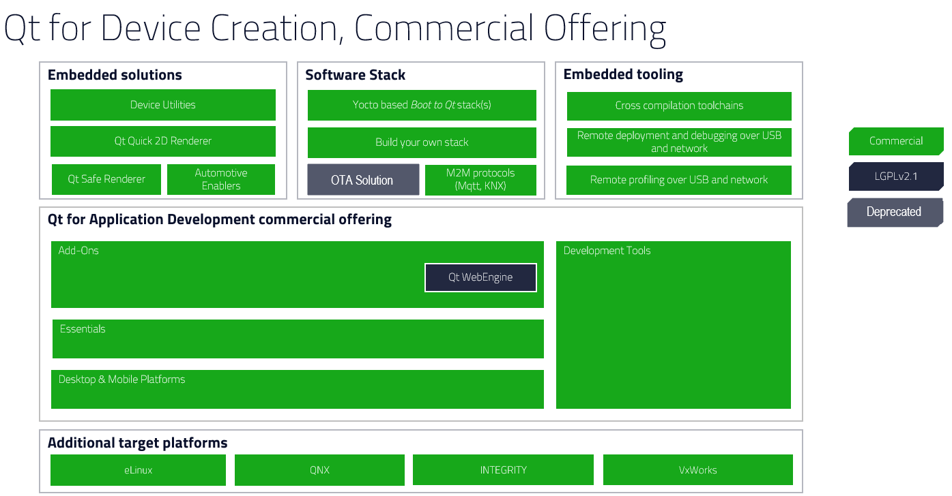Open the Qt Safe Renderer box
Screen dimensions: 952x496
tap(106, 179)
